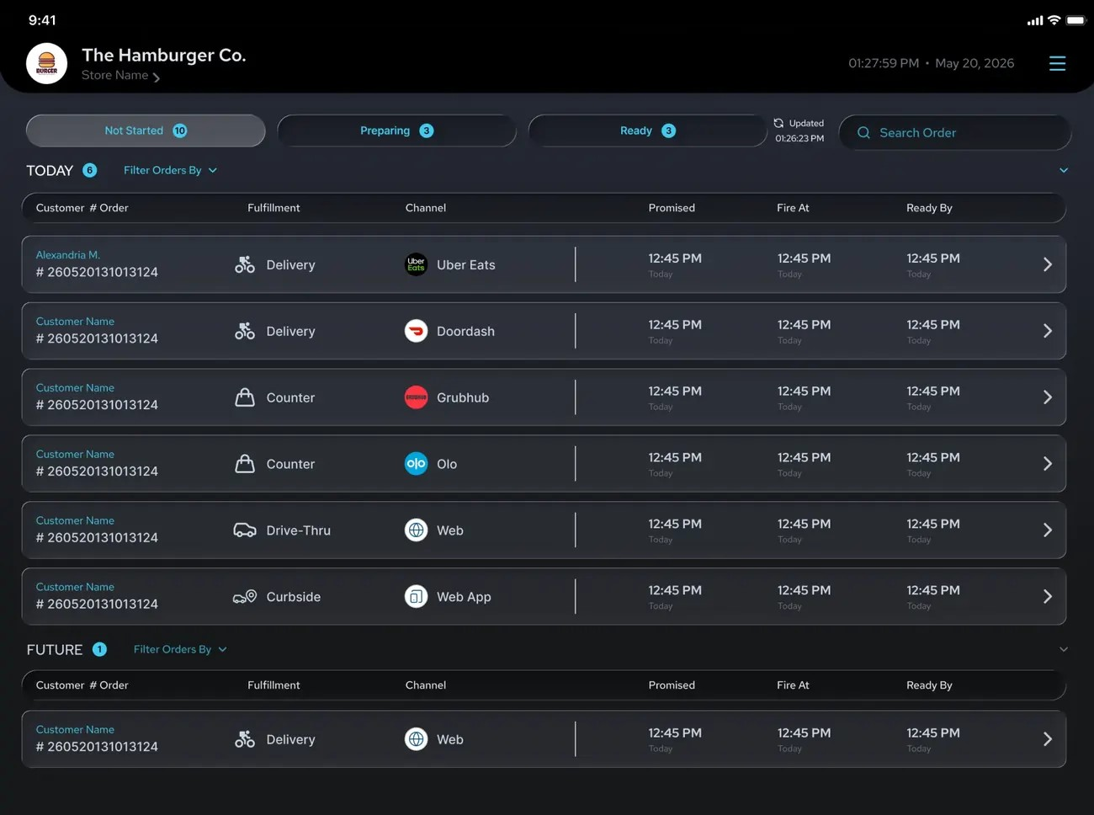Click the delivery bike icon in Doordash row
1094x815 pixels.
tap(245, 331)
